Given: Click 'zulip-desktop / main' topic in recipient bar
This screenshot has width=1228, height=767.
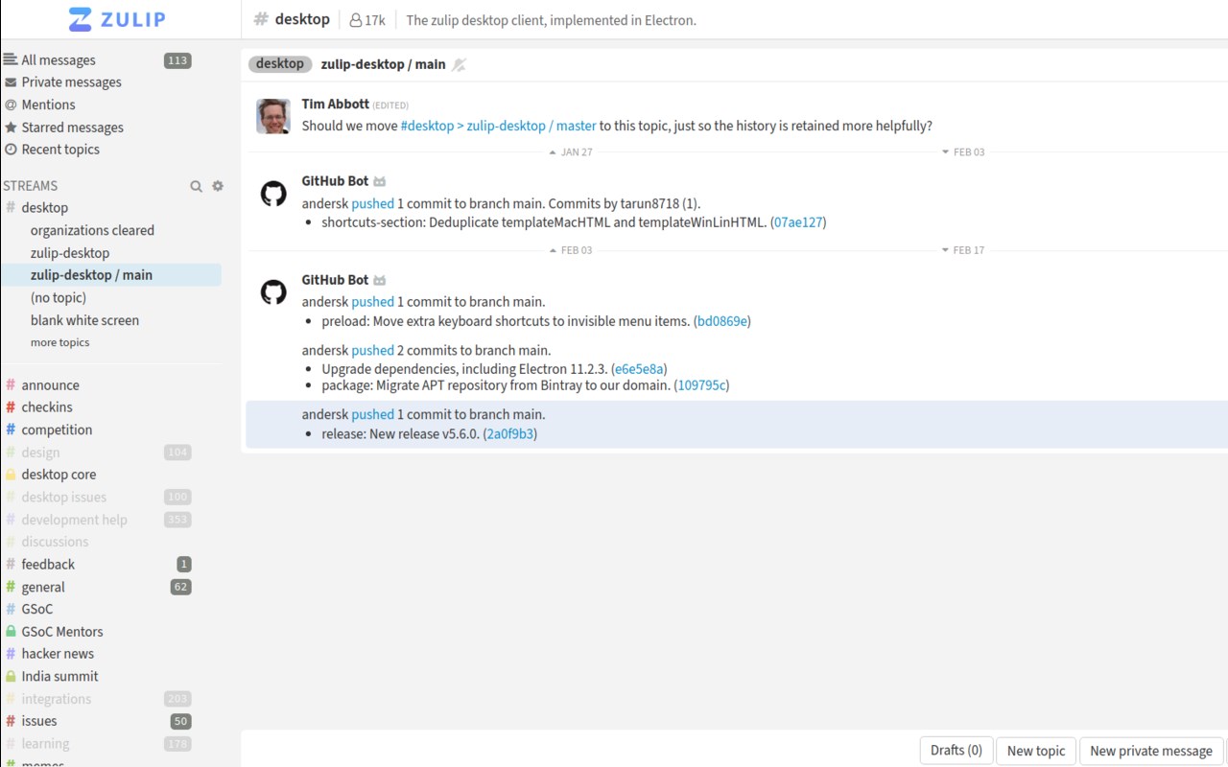Looking at the screenshot, I should (383, 64).
